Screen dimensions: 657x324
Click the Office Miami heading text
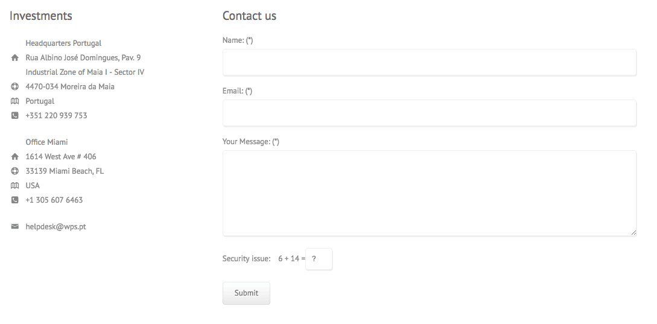point(46,142)
